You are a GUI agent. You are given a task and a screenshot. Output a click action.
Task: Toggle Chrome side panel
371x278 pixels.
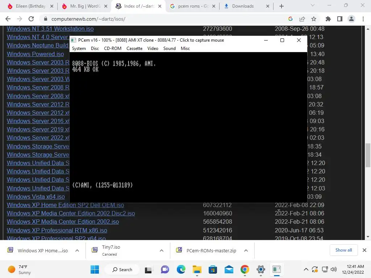coord(340,19)
